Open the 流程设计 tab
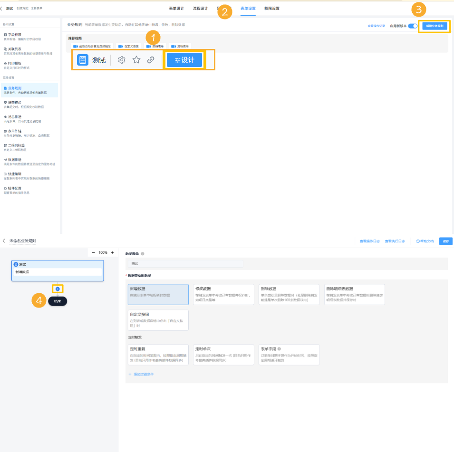This screenshot has height=452, width=454. 200,9
